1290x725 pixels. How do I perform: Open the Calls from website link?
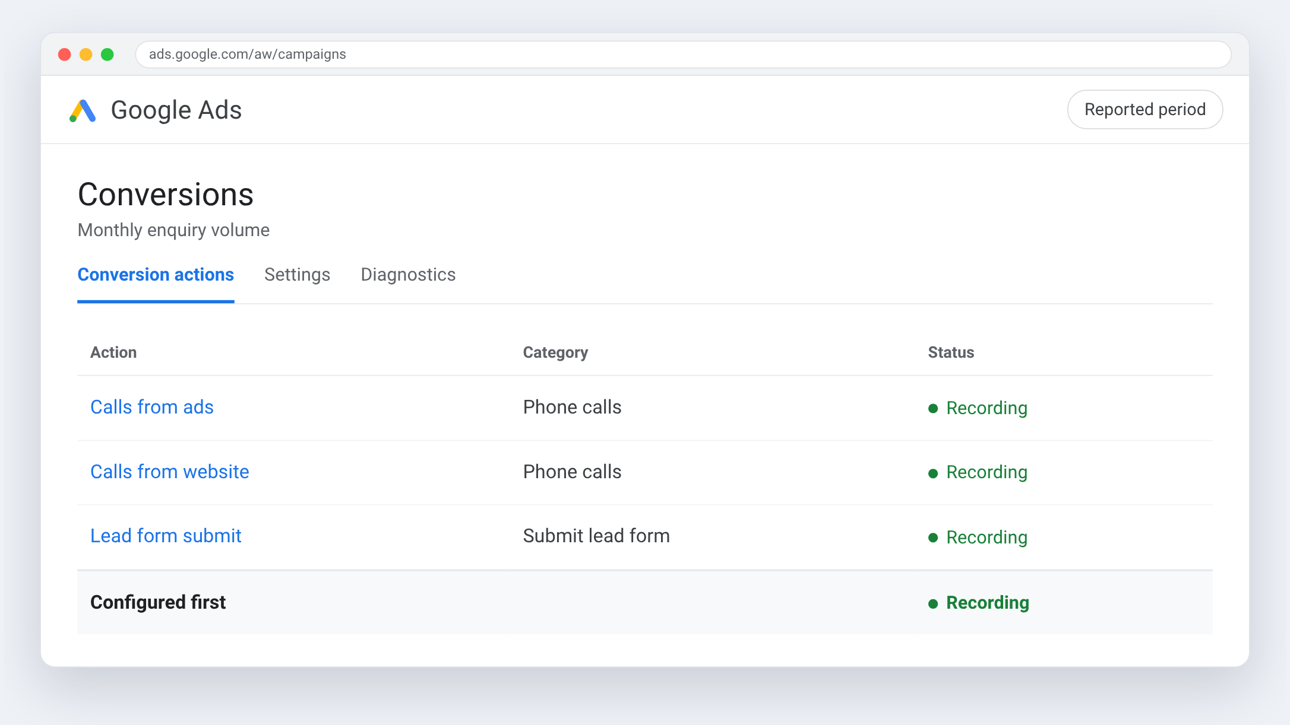[x=170, y=472]
